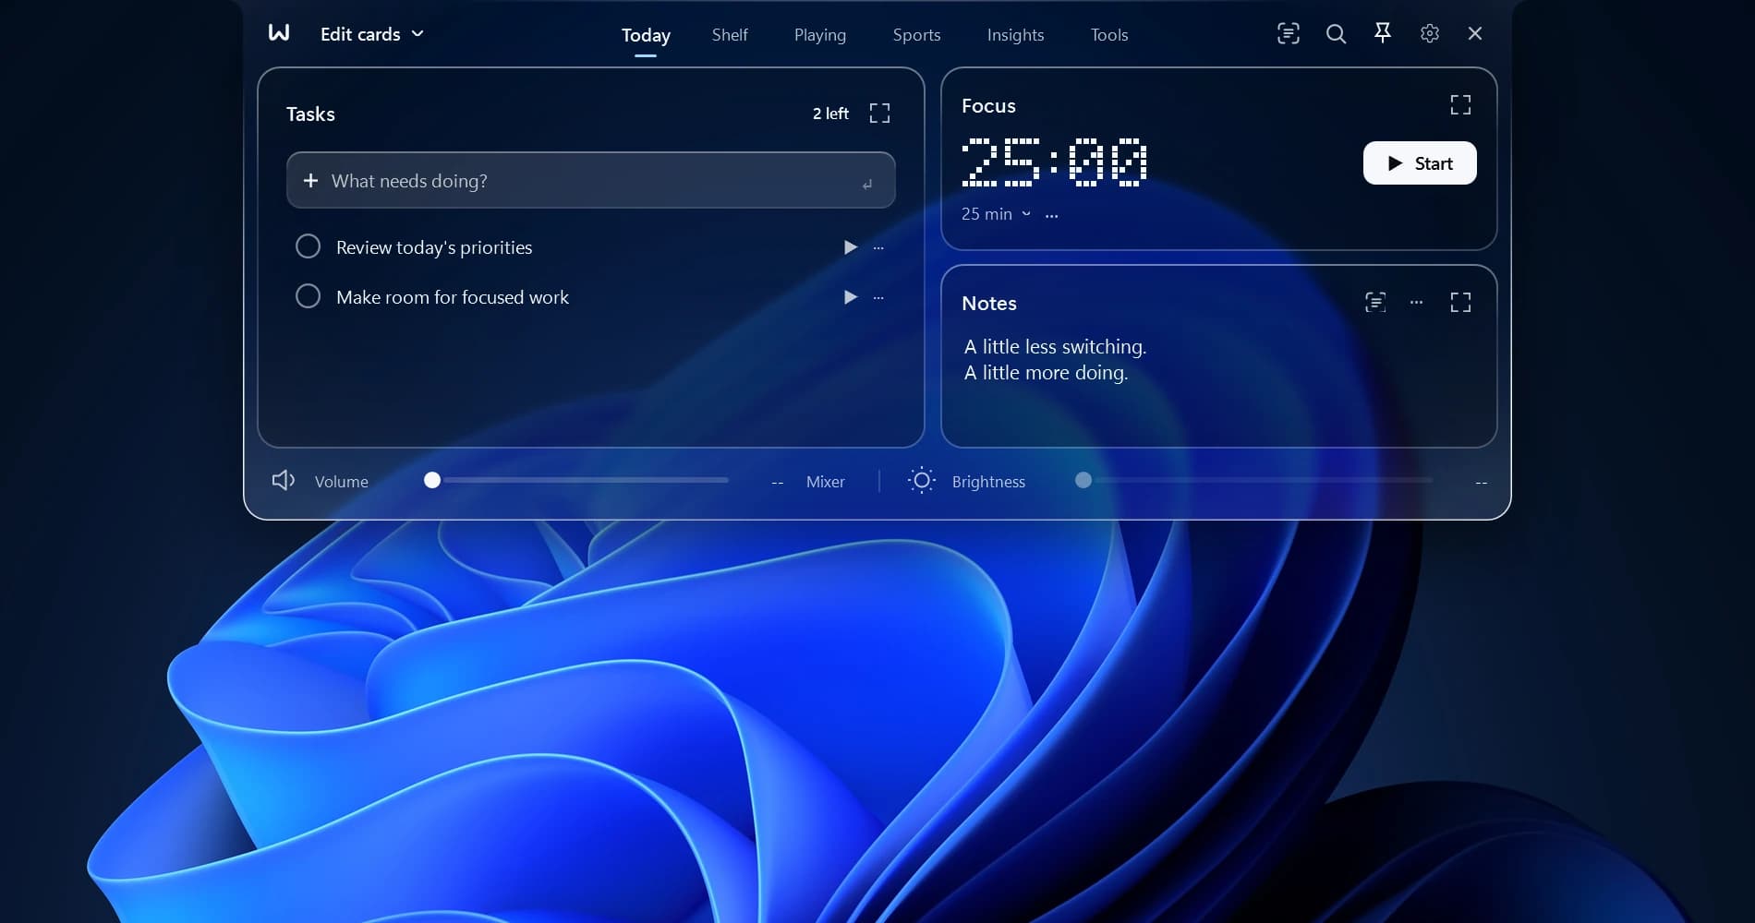The image size is (1755, 923).
Task: Submit task with the enter arrow icon
Action: [x=867, y=184]
